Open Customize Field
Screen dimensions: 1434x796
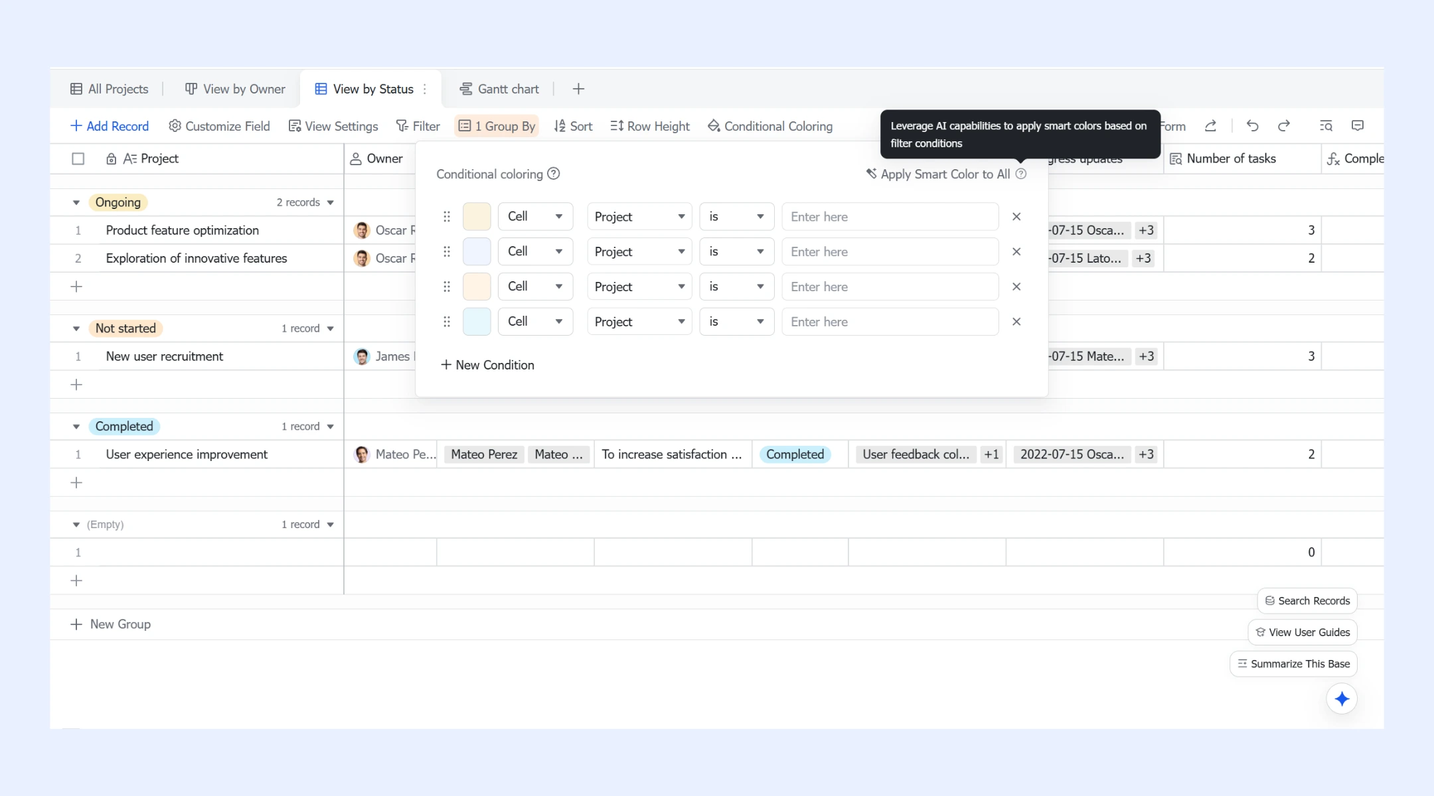coord(219,126)
